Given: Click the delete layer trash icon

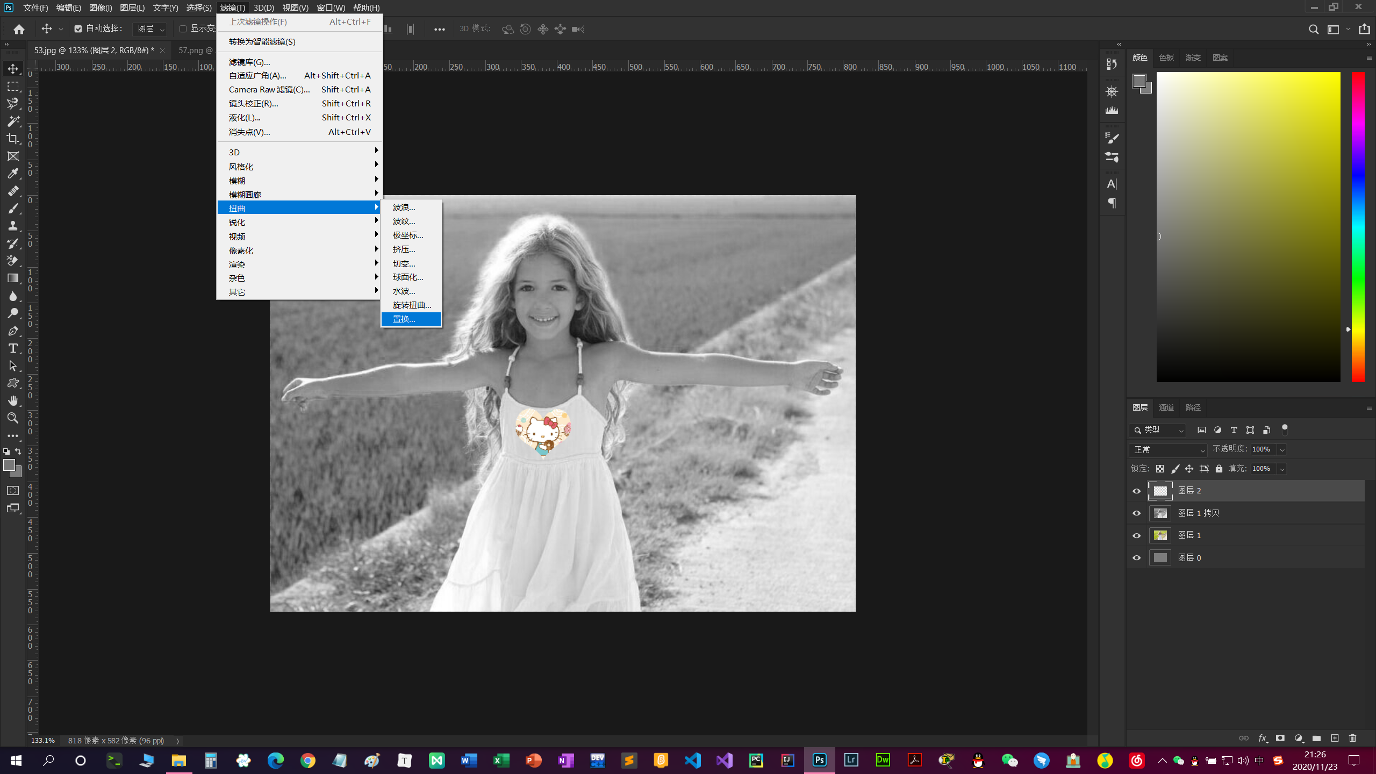Looking at the screenshot, I should (x=1353, y=738).
